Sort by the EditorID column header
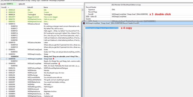The width and height of the screenshot is (193, 97). click(x=35, y=7)
